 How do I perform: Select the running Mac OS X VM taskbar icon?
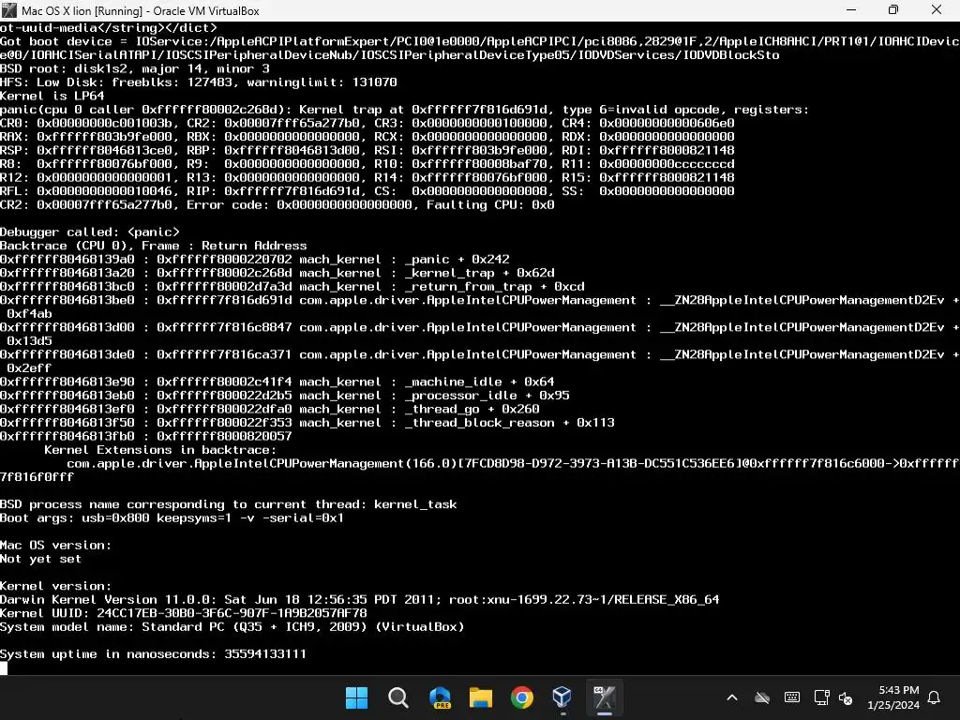click(x=605, y=697)
